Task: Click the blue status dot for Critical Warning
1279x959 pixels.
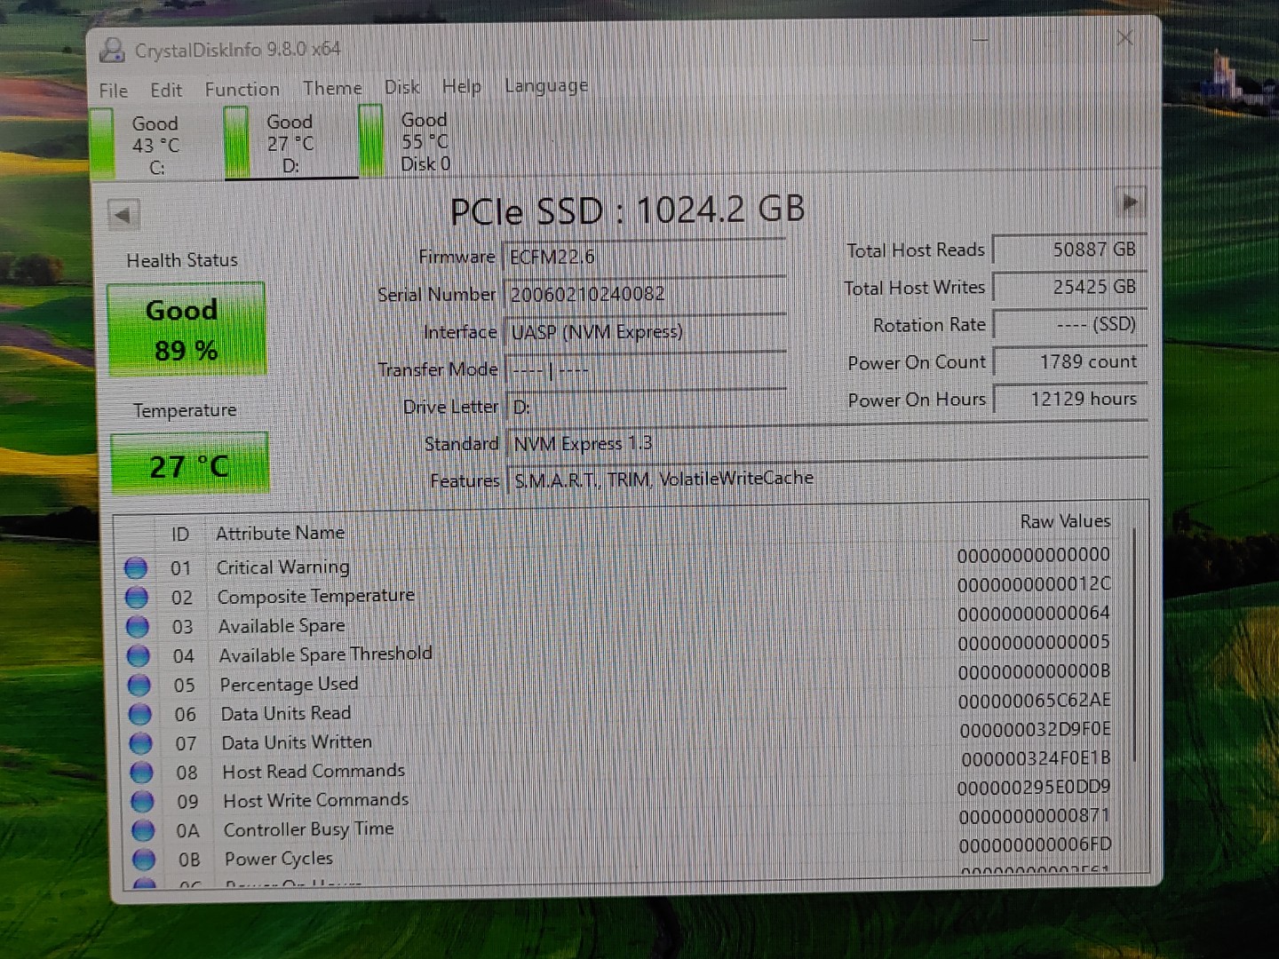Action: pyautogui.click(x=136, y=567)
